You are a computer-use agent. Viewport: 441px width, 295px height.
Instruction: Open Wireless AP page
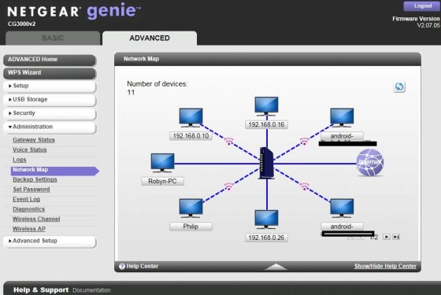click(x=29, y=229)
